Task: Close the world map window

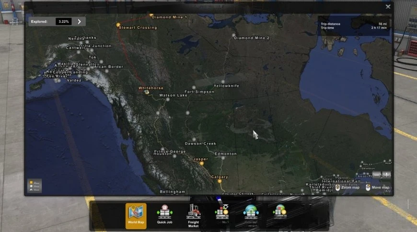Action: (x=388, y=7)
